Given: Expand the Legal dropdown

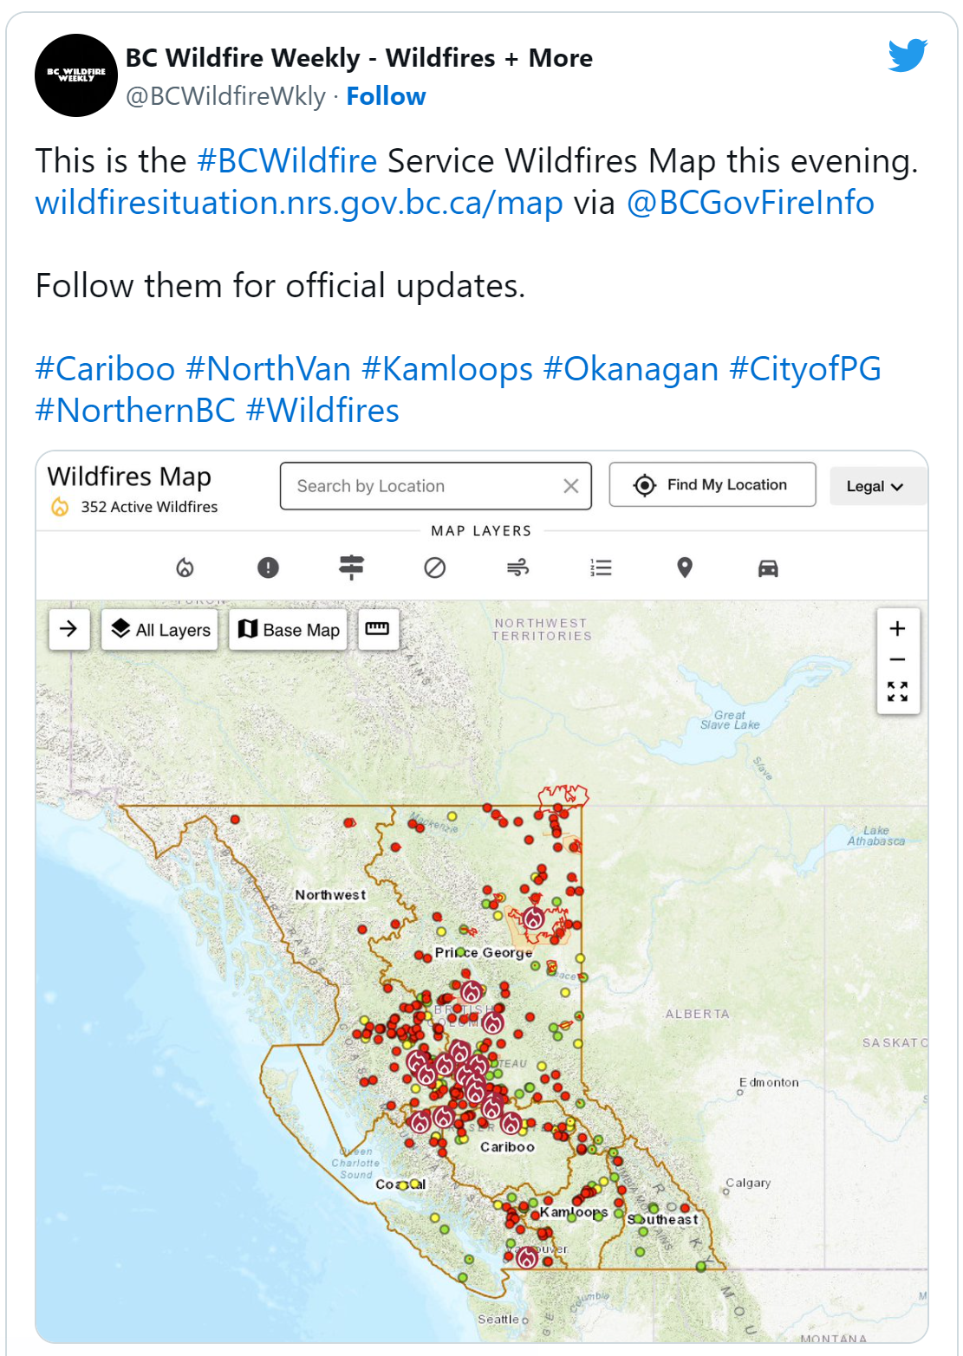Looking at the screenshot, I should point(875,486).
